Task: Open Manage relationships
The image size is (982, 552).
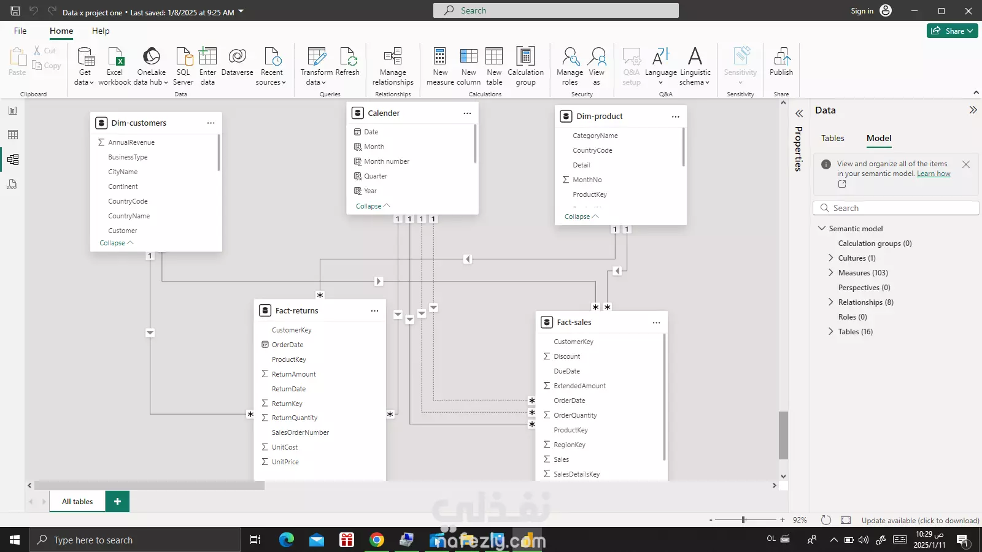Action: 393,57
